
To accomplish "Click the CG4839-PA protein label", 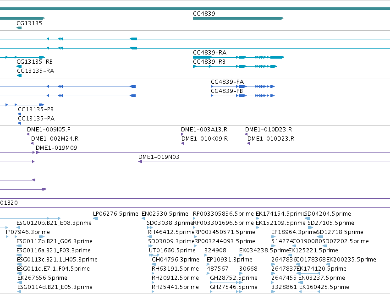I will pyautogui.click(x=227, y=82).
